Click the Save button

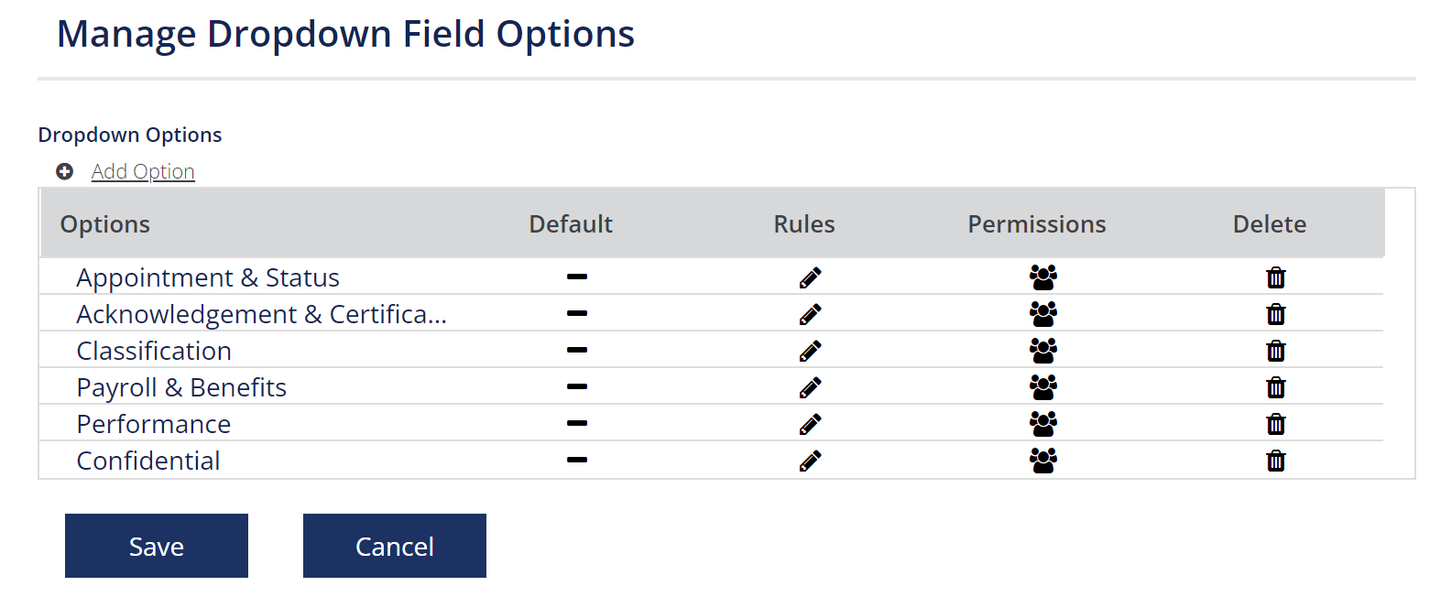click(x=157, y=546)
